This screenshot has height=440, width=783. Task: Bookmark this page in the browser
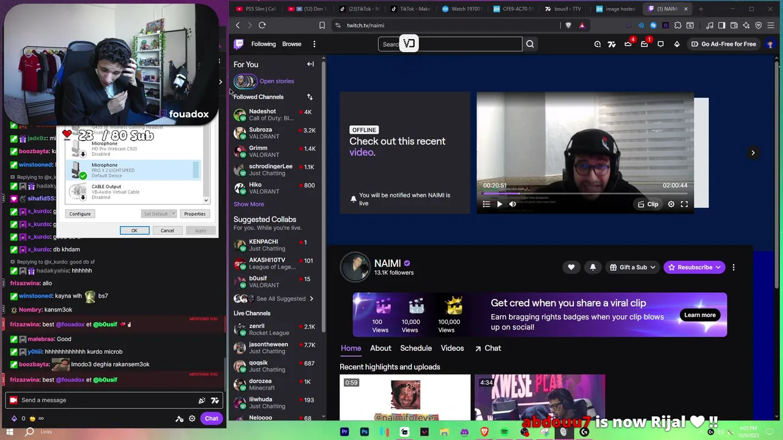[322, 25]
